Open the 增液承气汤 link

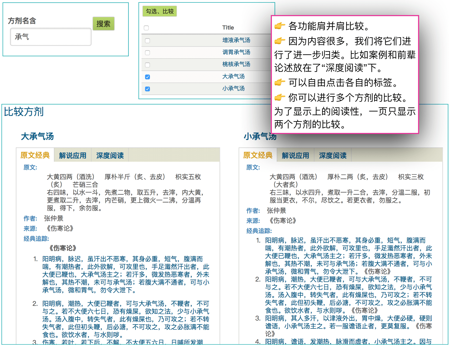click(x=236, y=40)
